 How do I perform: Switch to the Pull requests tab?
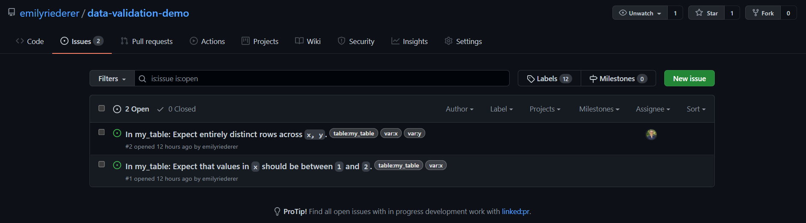pyautogui.click(x=146, y=41)
